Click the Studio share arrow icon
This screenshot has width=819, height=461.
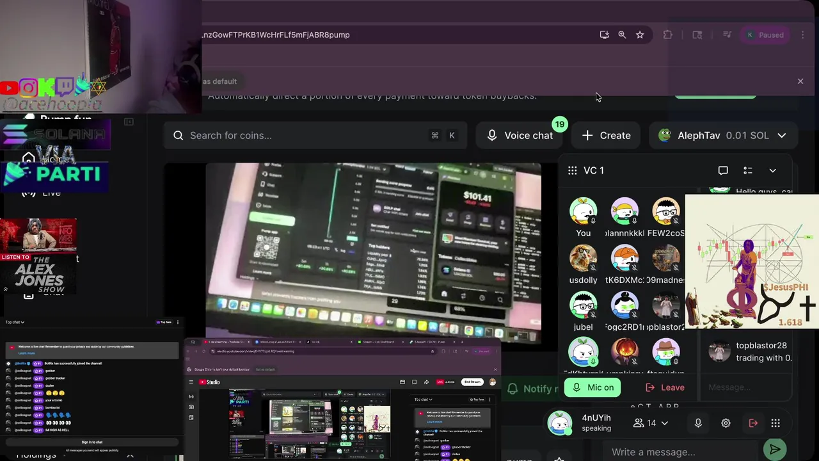coord(426,382)
